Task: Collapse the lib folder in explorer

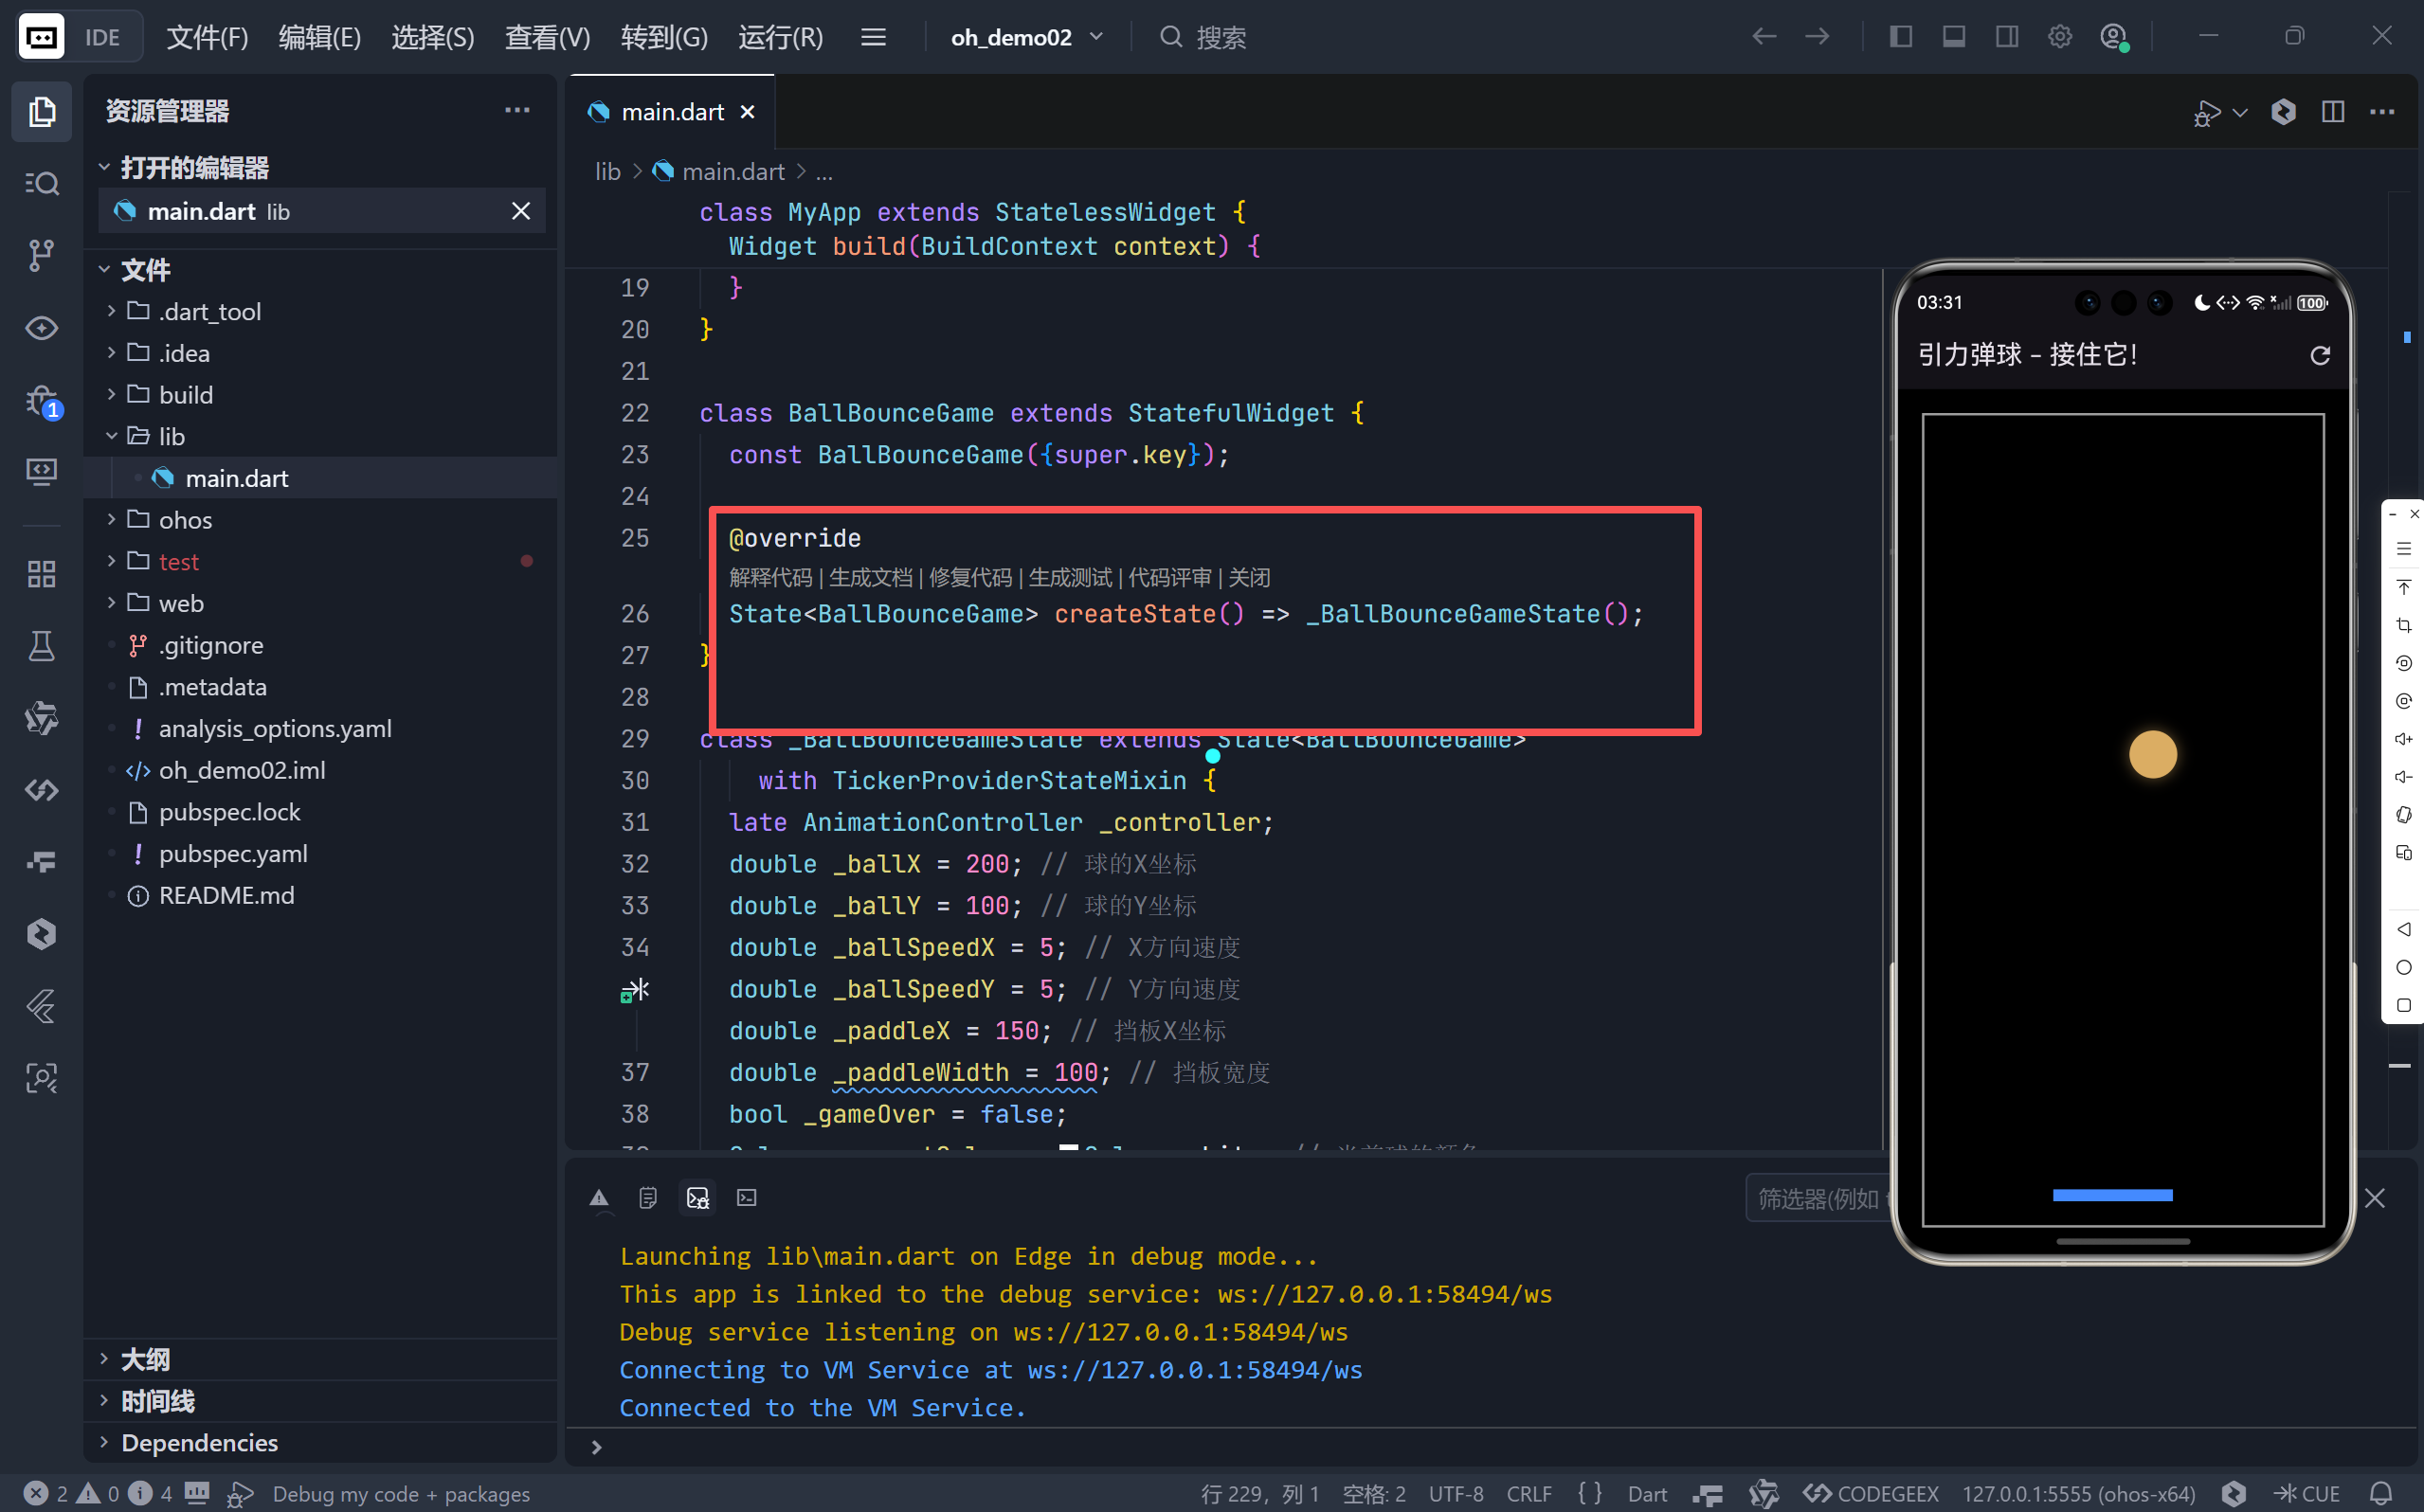Action: [x=171, y=436]
